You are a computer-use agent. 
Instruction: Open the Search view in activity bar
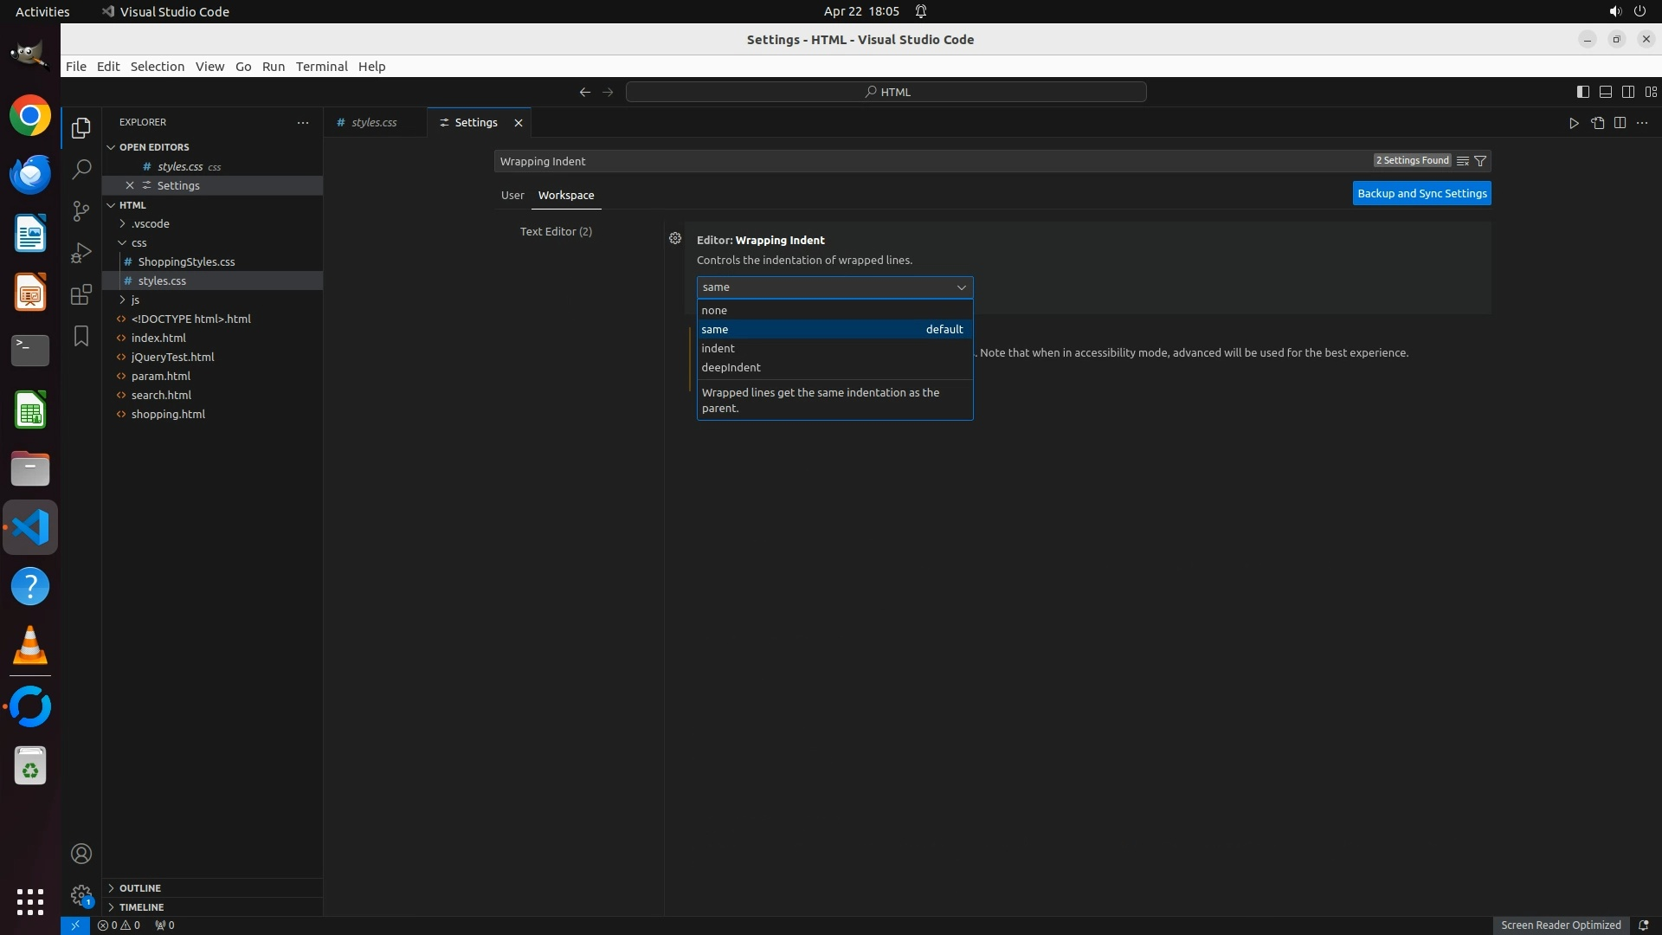pos(81,170)
